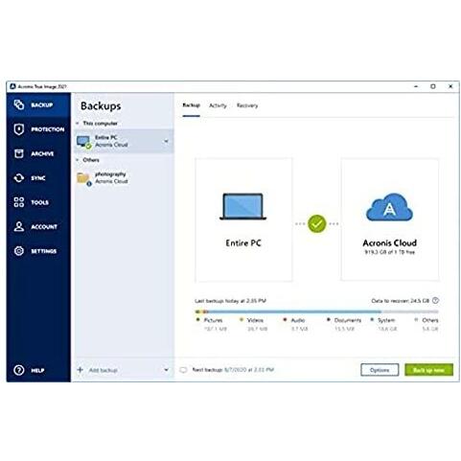
Task: Select the photography backup entry
Action: tap(124, 178)
